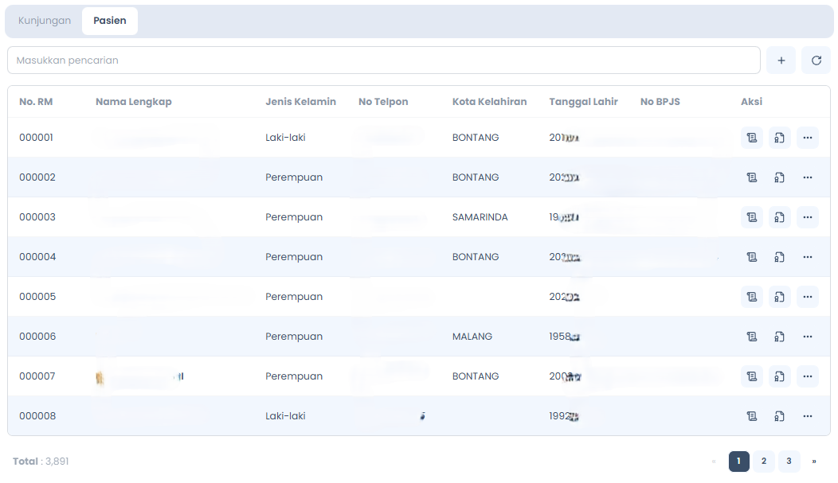Select record number 000002

[37, 177]
